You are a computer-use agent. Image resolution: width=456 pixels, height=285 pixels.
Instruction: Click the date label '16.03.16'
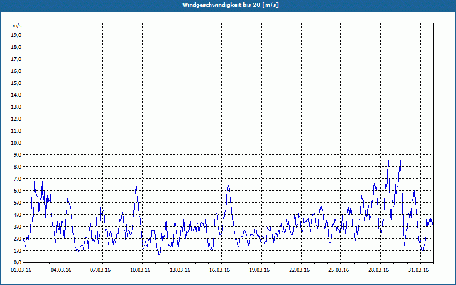[220, 270]
